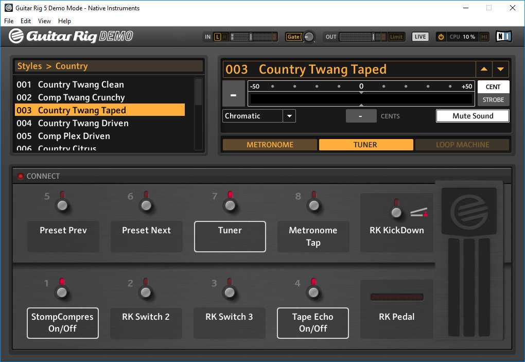Image resolution: width=525 pixels, height=362 pixels.
Task: Go to next preset with down arrow
Action: (x=500, y=70)
